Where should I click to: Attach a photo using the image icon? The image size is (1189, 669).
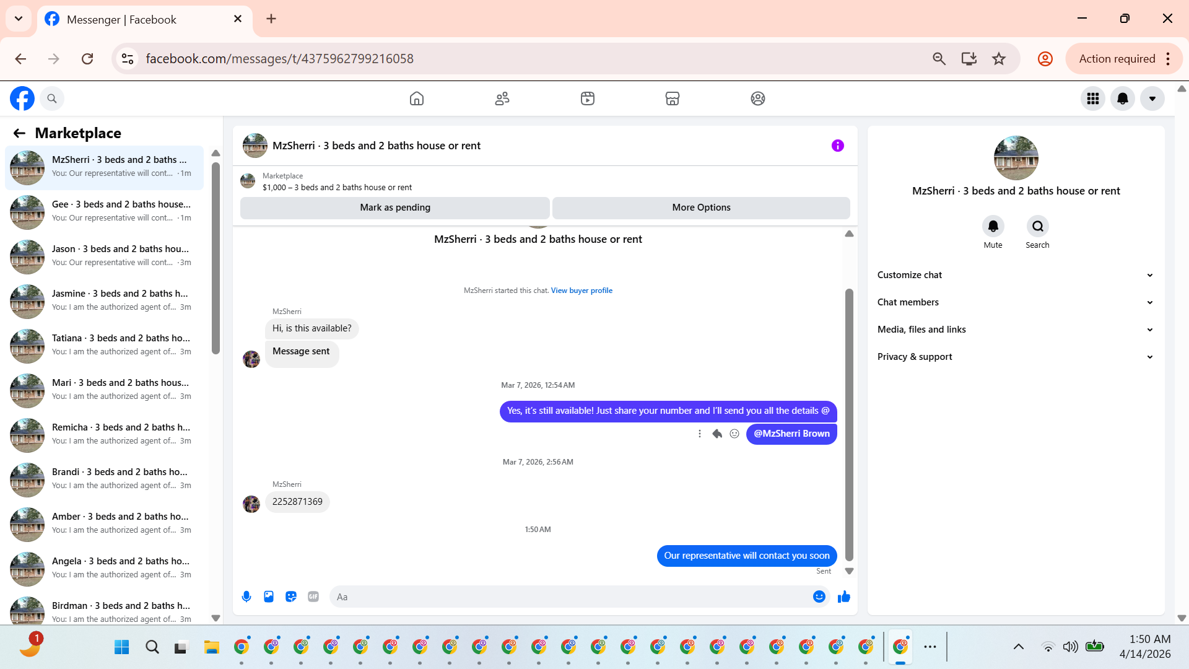tap(269, 597)
